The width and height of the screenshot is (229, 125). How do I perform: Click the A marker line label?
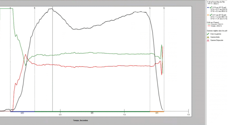[10, 8]
